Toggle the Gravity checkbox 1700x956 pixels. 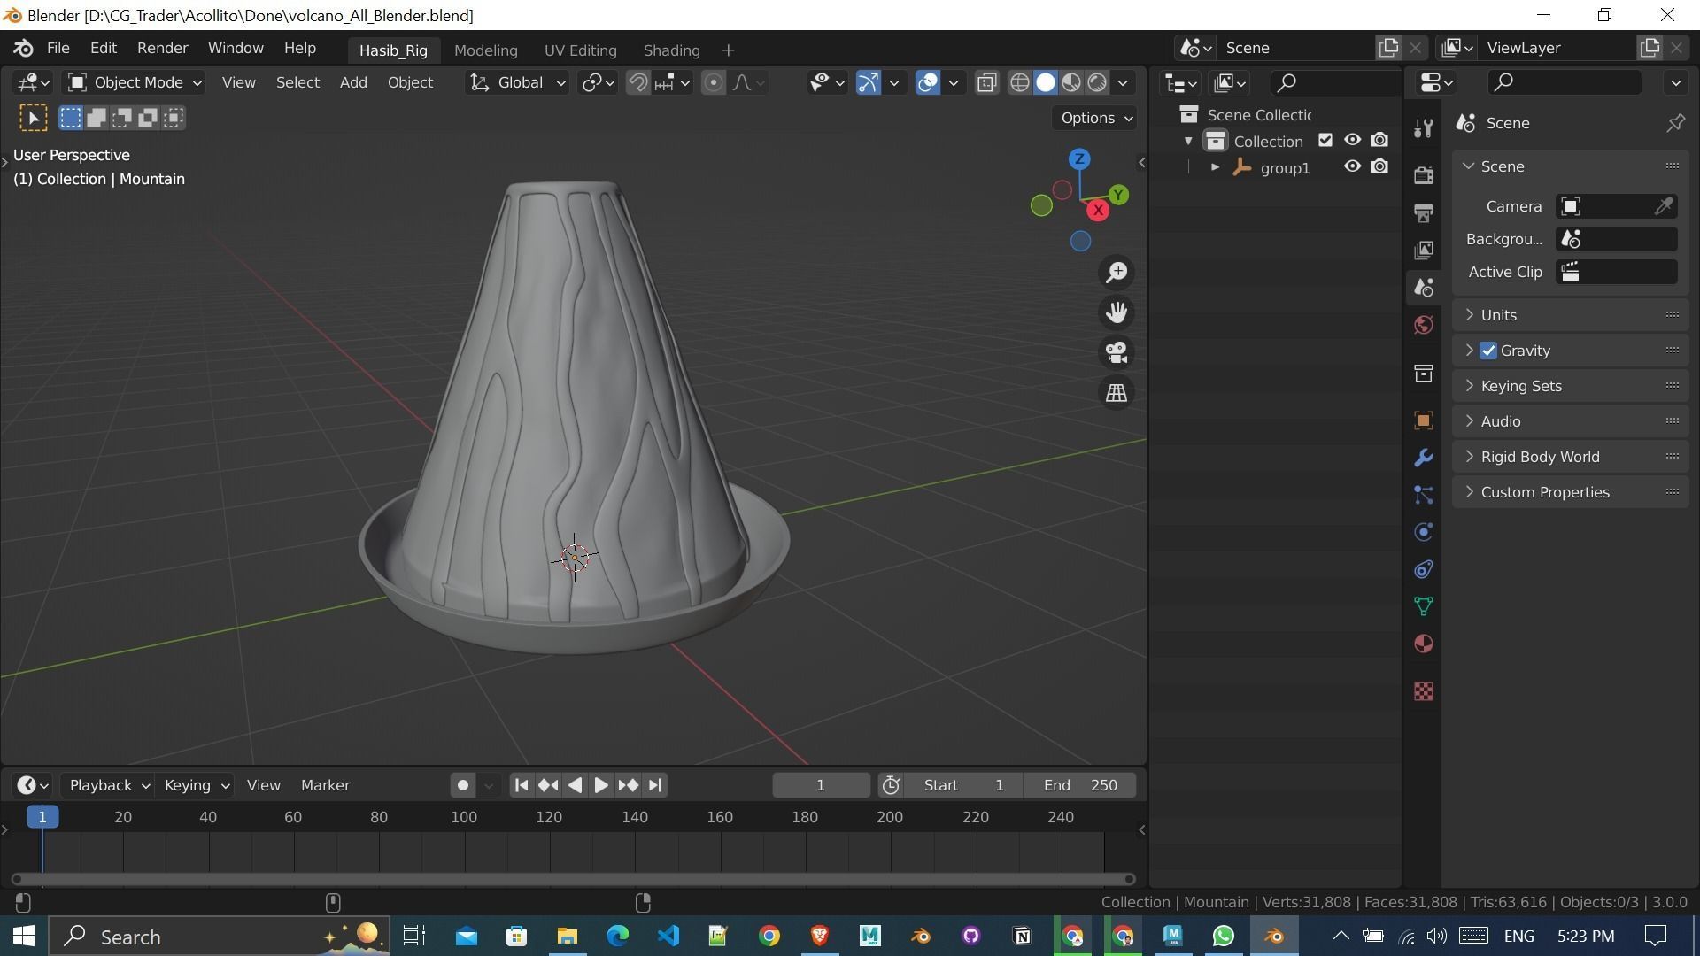(x=1488, y=351)
